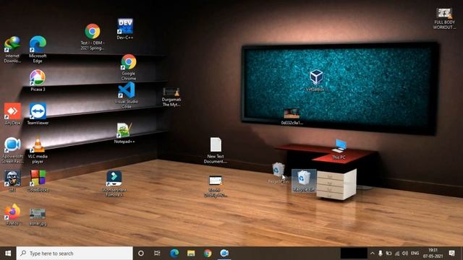Click the Type here to search box
This screenshot has height=260, width=463.
coord(75,253)
